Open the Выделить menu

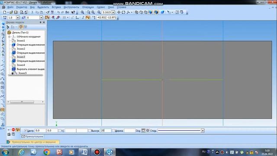click(43, 7)
